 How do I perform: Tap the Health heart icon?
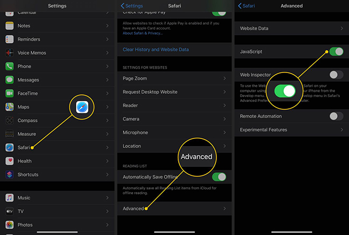coord(9,161)
